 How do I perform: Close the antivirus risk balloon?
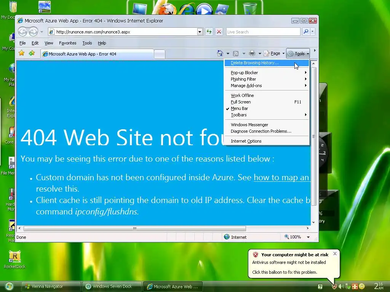[335, 254]
